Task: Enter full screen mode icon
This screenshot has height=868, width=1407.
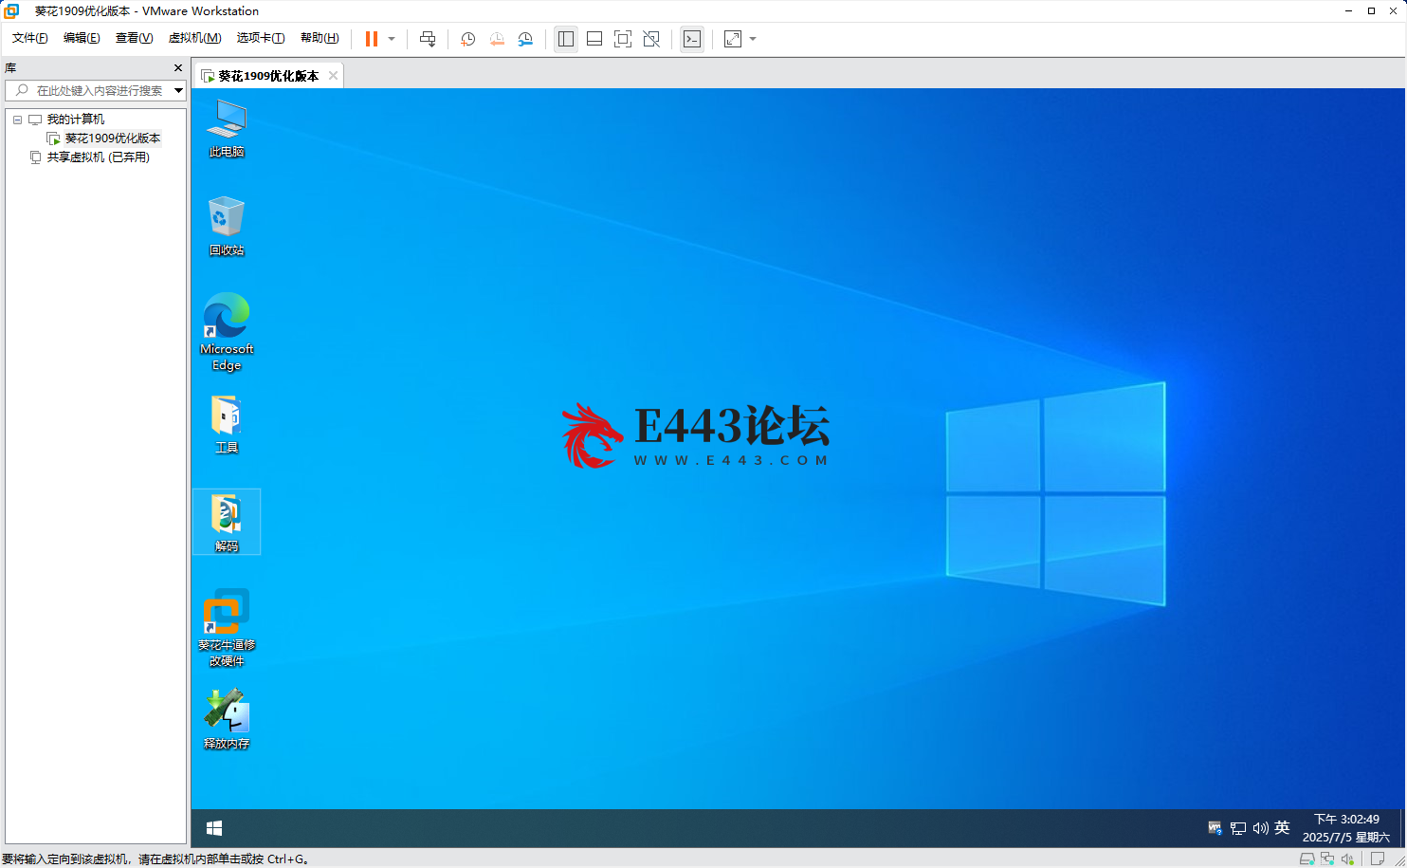Action: click(623, 39)
